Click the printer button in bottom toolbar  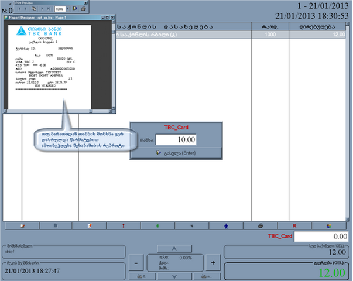pos(261,225)
